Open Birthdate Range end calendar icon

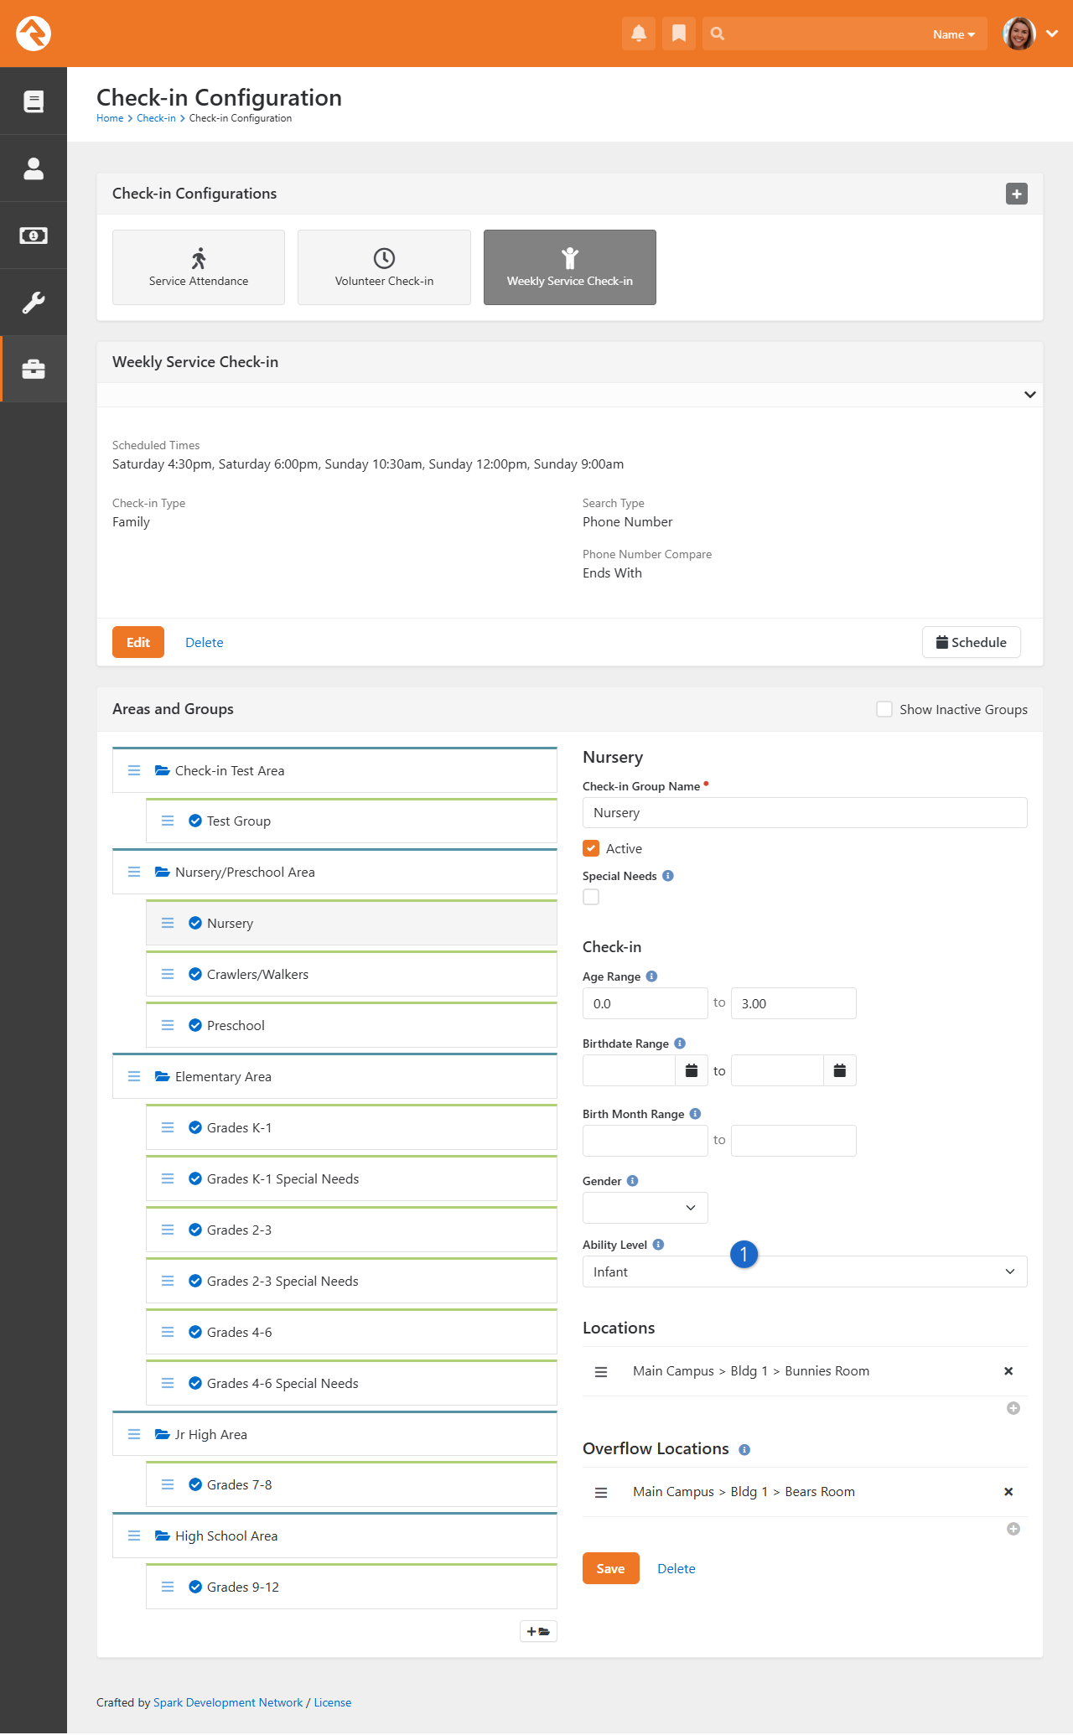point(840,1070)
